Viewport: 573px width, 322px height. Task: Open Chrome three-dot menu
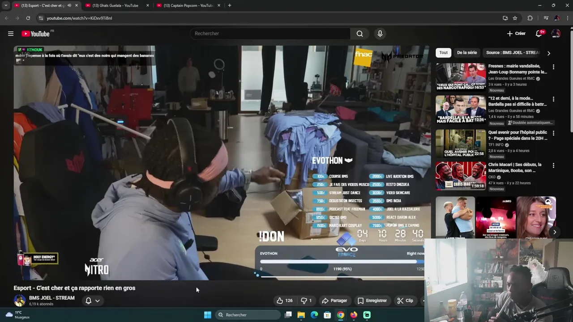567,18
